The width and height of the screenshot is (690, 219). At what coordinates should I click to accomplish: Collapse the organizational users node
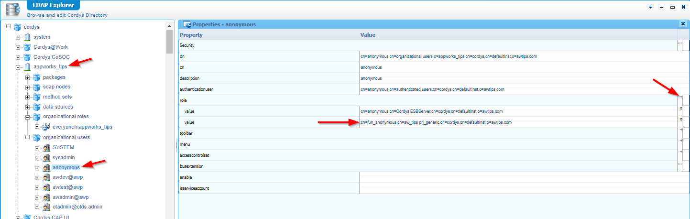(x=28, y=138)
